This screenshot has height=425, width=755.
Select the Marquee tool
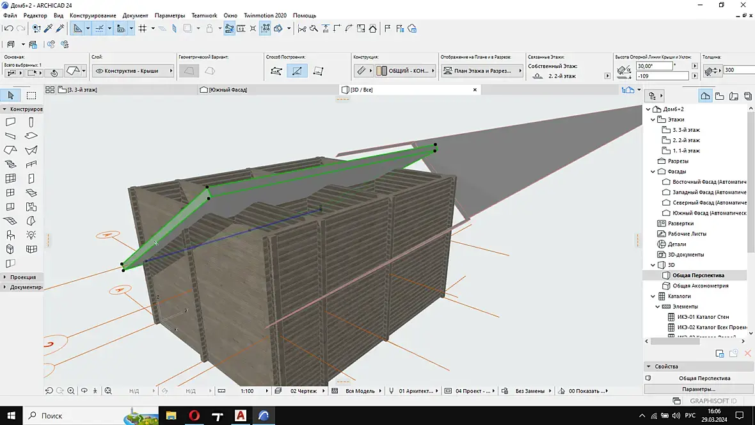[31, 96]
